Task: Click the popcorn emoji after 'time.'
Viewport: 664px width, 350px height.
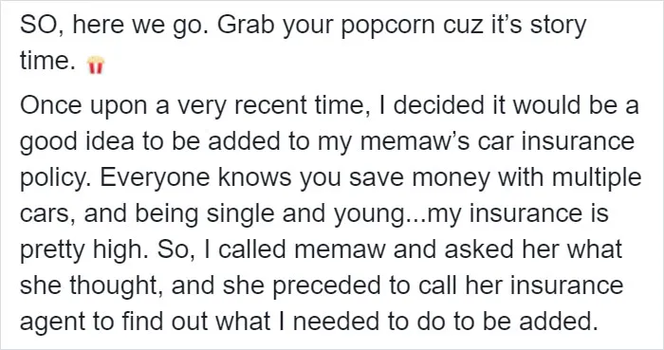Action: 95,64
